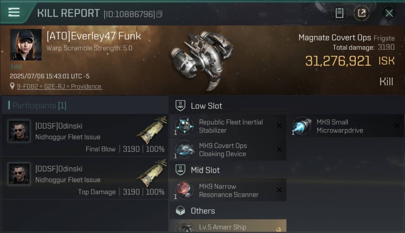
Task: Open the 9-F0B2 Providence location link
Action: pyautogui.click(x=60, y=86)
